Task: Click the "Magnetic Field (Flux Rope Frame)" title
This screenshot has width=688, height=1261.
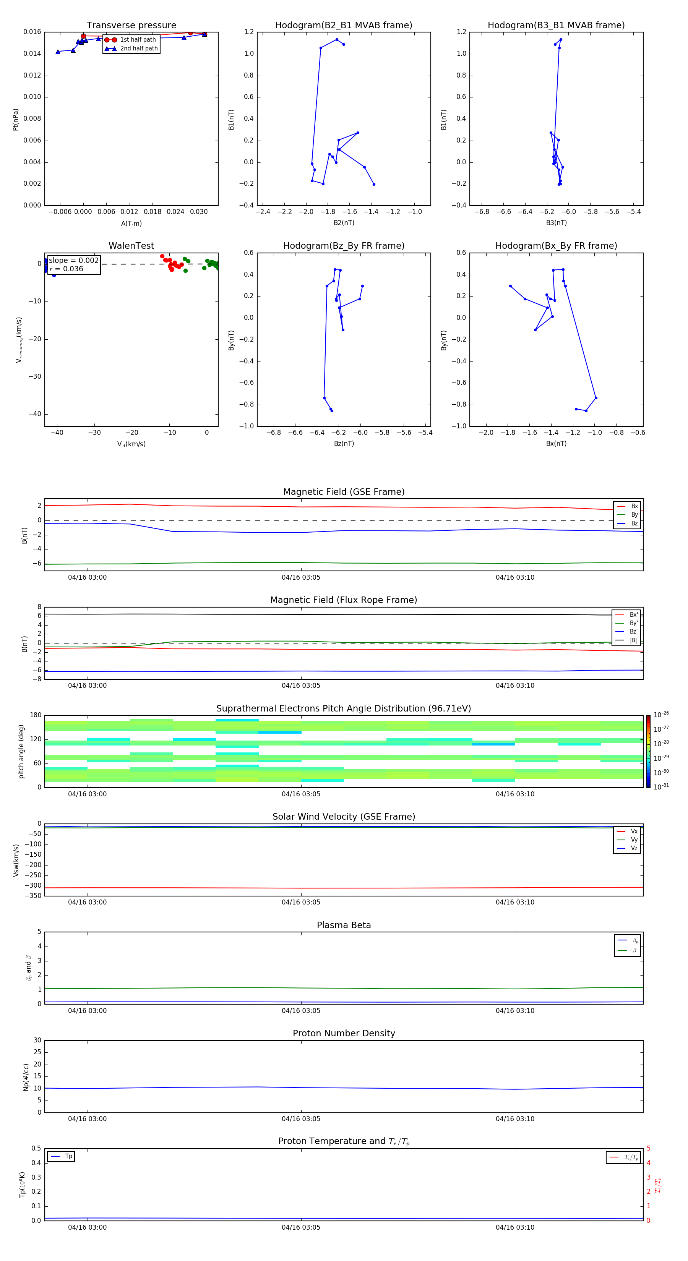Action: (x=344, y=600)
